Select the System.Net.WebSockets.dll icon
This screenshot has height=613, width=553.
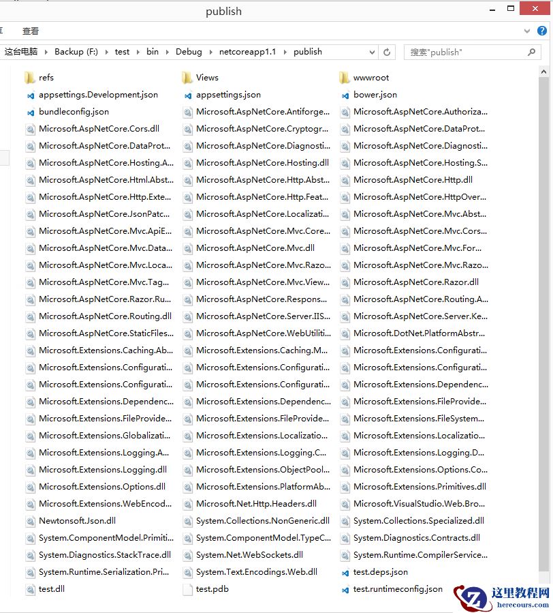point(188,556)
